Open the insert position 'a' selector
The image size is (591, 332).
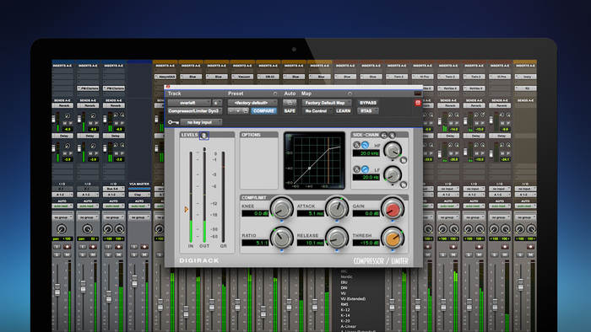217,103
